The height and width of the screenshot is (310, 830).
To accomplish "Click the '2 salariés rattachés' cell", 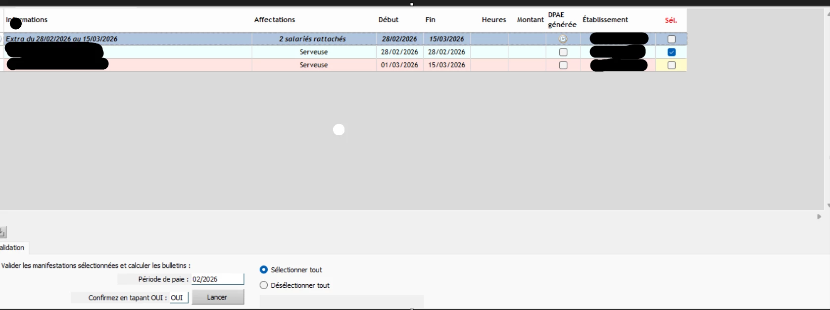I will pyautogui.click(x=314, y=39).
